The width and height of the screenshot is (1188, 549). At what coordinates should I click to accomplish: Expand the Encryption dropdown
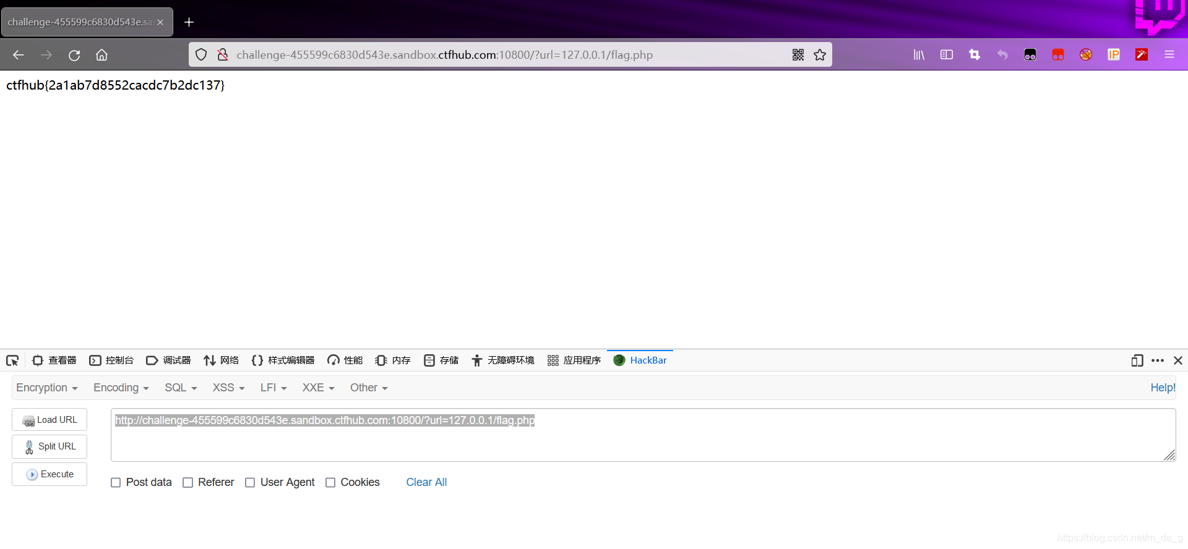(x=47, y=388)
